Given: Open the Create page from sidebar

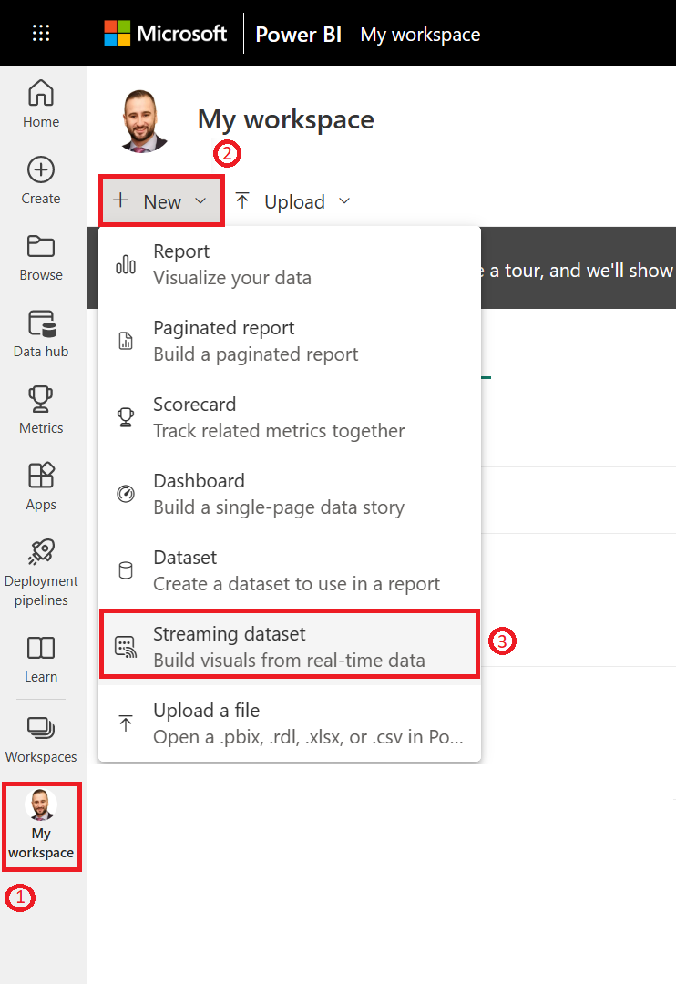Looking at the screenshot, I should (x=41, y=180).
